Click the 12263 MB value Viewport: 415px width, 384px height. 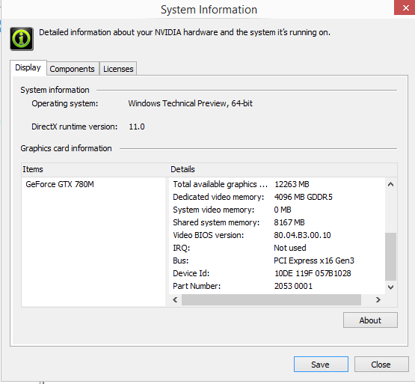(x=292, y=184)
